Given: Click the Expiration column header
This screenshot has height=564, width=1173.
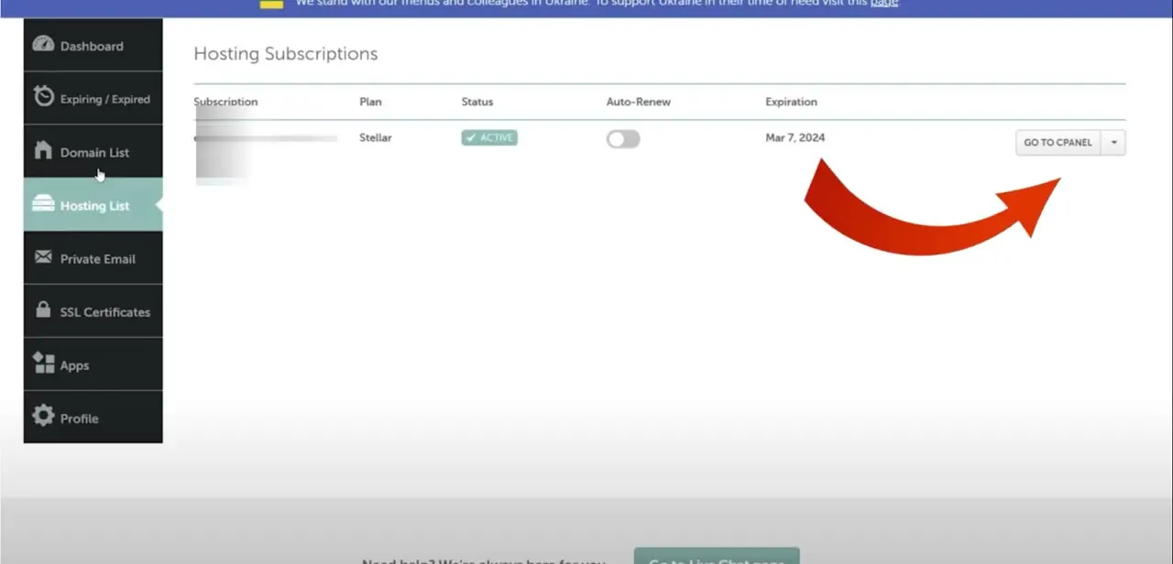Looking at the screenshot, I should 791,102.
